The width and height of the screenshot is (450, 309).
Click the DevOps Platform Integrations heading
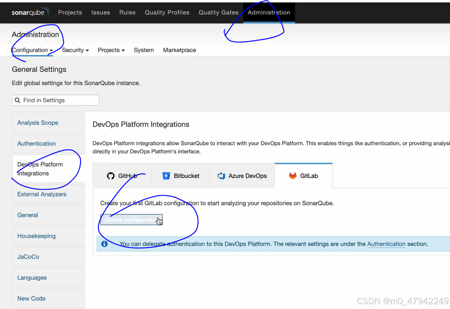click(141, 124)
